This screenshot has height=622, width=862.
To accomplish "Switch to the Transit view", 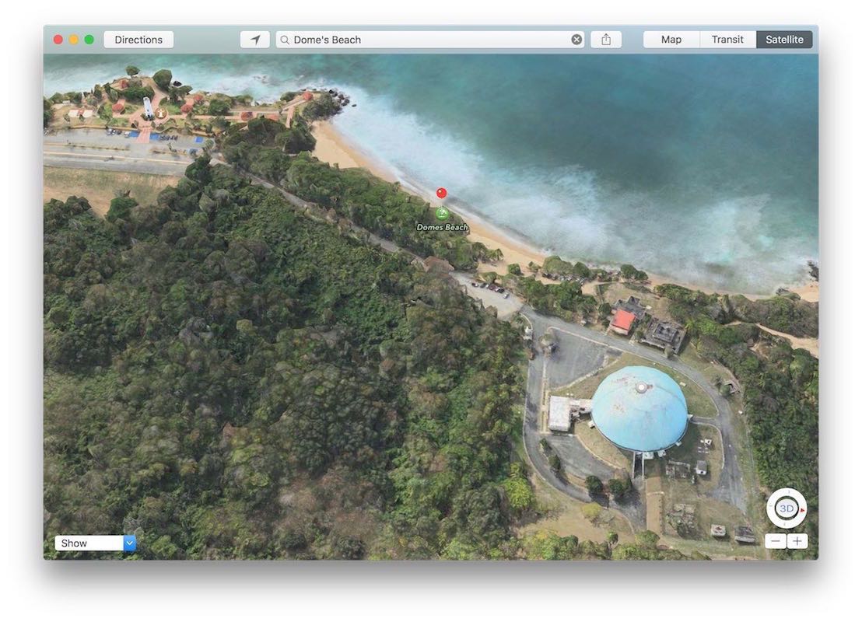I will [727, 40].
